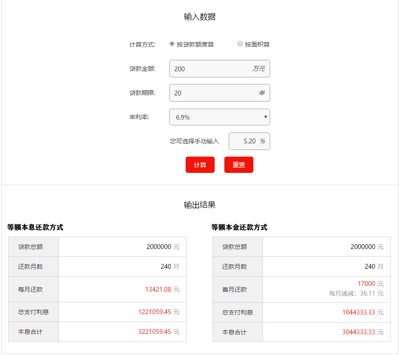The image size is (399, 355).
Task: Click the 贷款金额 input field
Action: coord(211,69)
